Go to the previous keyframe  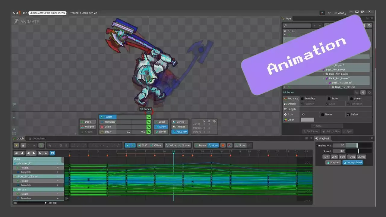click(x=22, y=153)
